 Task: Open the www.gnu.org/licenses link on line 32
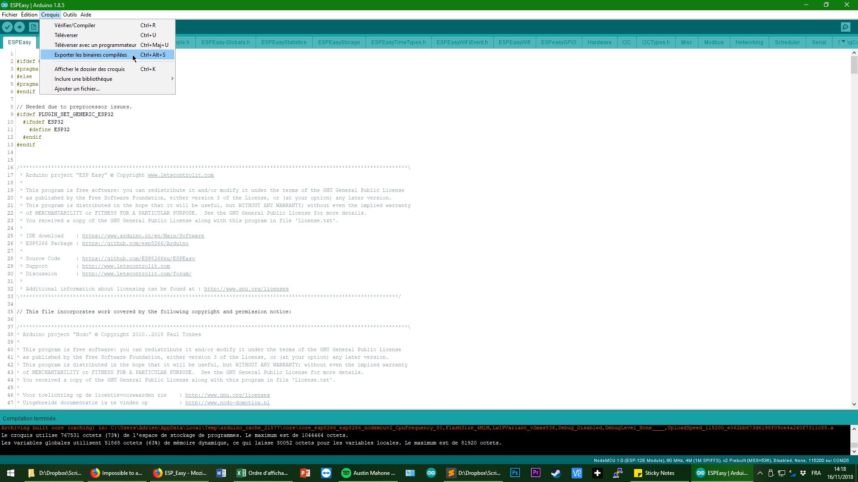point(246,289)
